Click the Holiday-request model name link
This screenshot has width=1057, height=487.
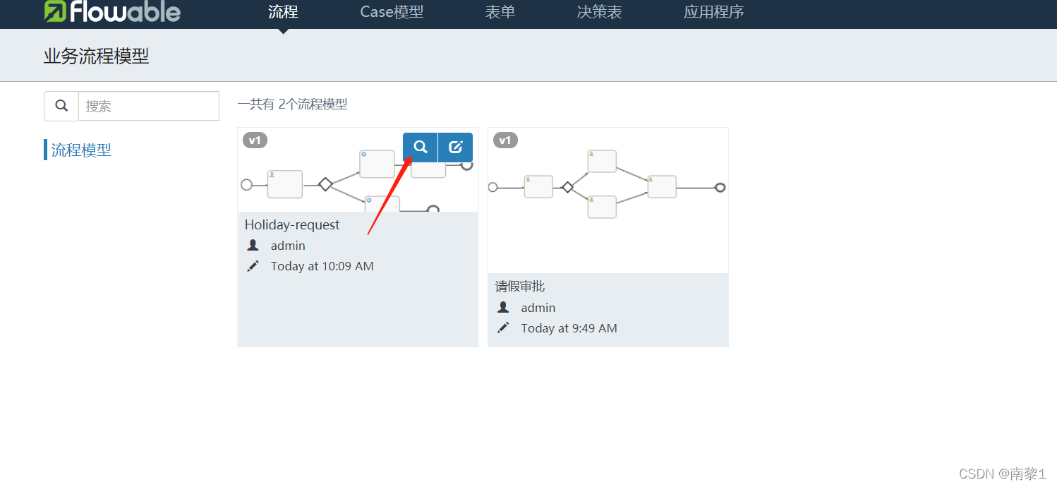click(x=291, y=224)
